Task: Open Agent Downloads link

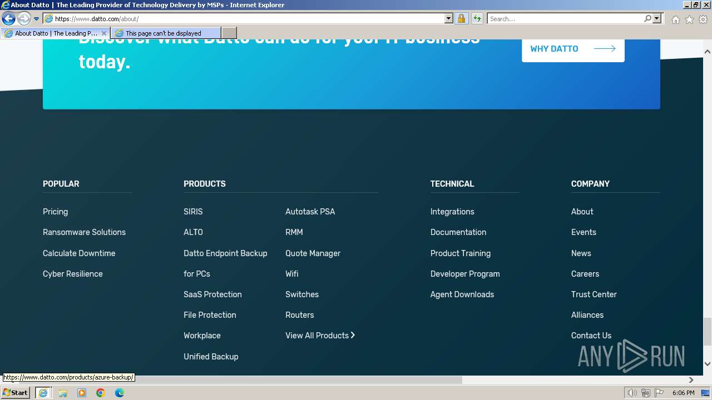Action: coord(462,294)
